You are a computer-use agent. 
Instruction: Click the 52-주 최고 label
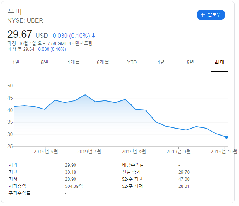coord(132,179)
